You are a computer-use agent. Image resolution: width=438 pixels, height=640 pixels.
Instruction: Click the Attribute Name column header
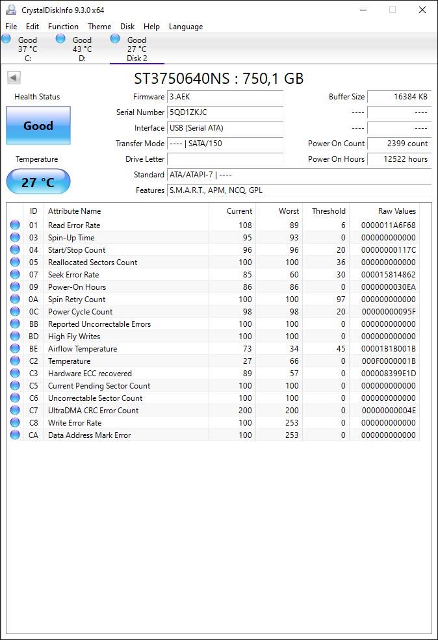tap(126, 211)
